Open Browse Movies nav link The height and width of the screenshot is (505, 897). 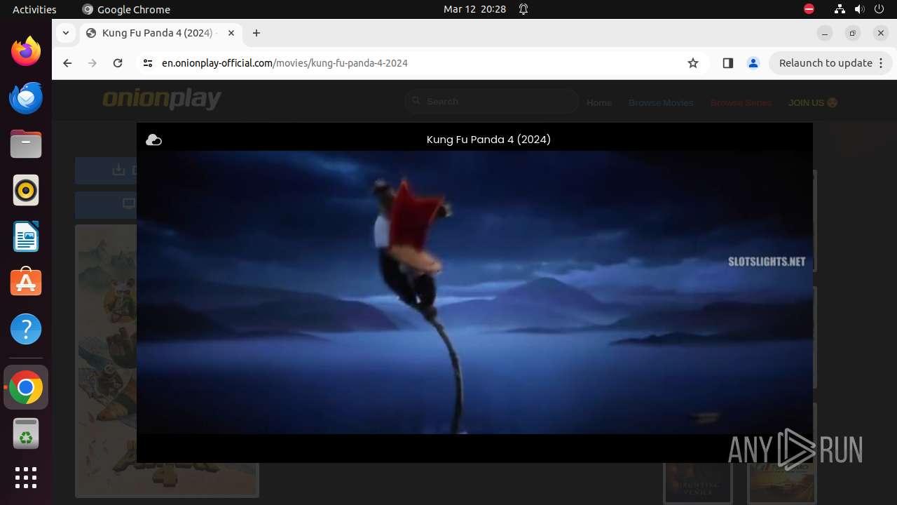pos(661,102)
